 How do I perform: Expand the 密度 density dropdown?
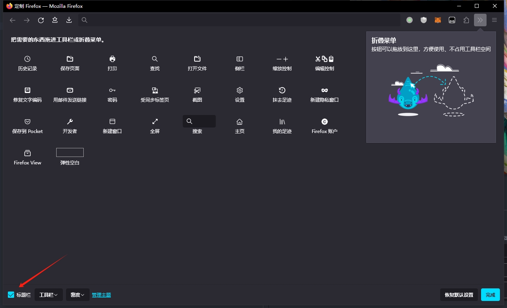(x=78, y=295)
